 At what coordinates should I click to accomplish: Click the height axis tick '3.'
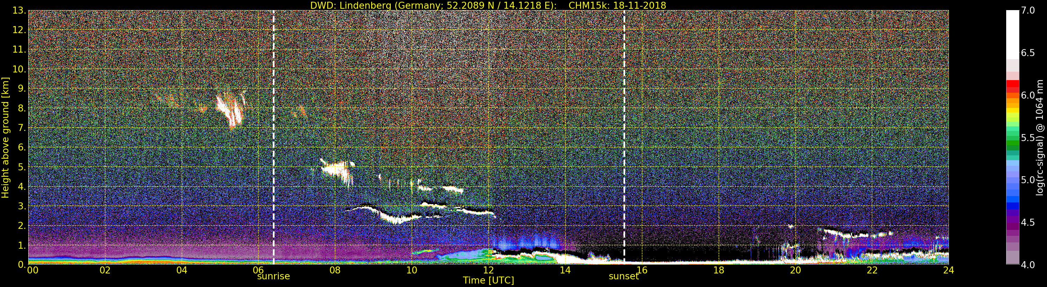point(22,206)
